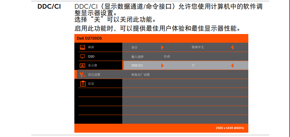This screenshot has height=137, width=290.
Task: Click the OSD monitor icon
Action: click(x=82, y=56)
